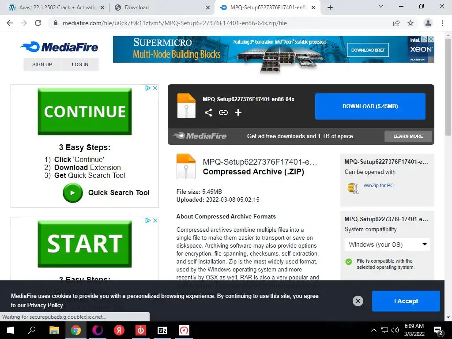
Task: Click the scrollbar down arrow
Action: 448,317
